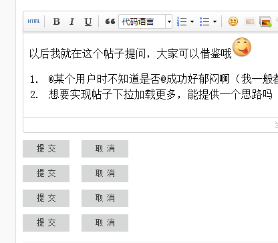Select the tongue-out emoji in the post text
This screenshot has height=243, width=278.
pos(242,47)
